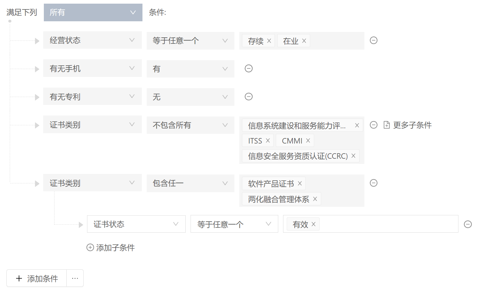Click inside the 证书状态 value input field

pyautogui.click(x=387, y=224)
